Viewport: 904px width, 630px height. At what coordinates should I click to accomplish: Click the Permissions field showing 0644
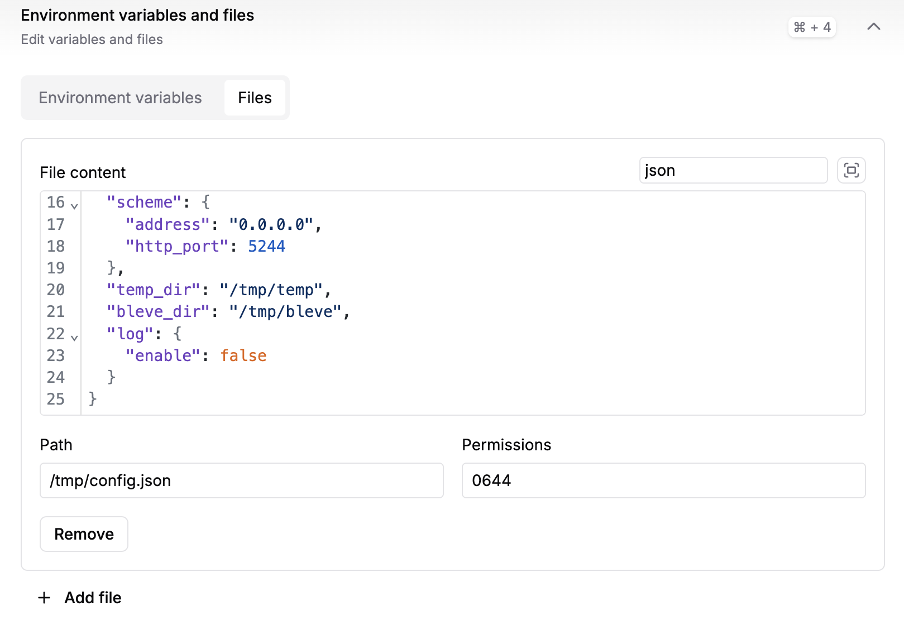(x=663, y=480)
